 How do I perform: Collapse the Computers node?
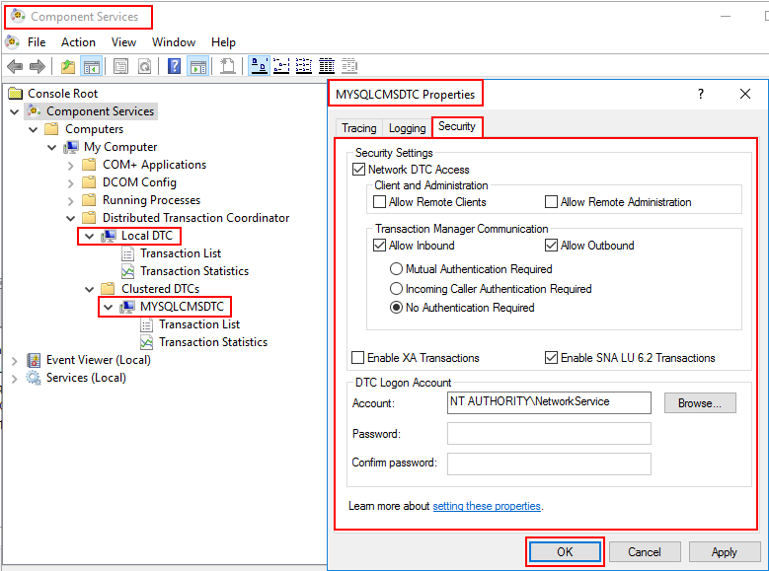point(34,129)
